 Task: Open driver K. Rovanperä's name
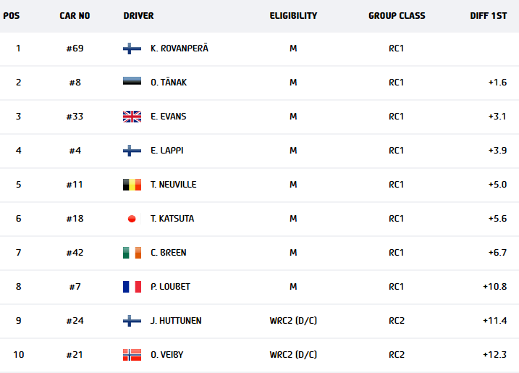coord(179,49)
